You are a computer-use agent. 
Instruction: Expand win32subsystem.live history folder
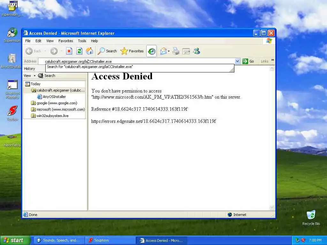coord(49,116)
